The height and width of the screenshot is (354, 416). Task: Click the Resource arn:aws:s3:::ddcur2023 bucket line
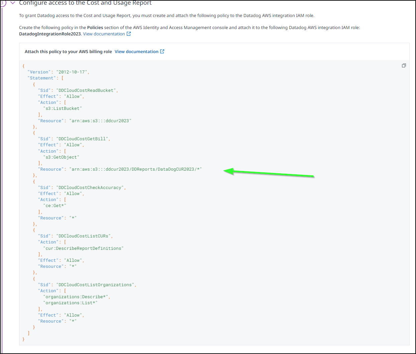pos(85,121)
